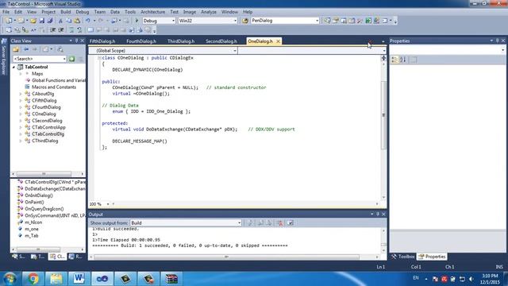
Task: Switch to the ThirdDialog.h tab
Action: tap(181, 41)
